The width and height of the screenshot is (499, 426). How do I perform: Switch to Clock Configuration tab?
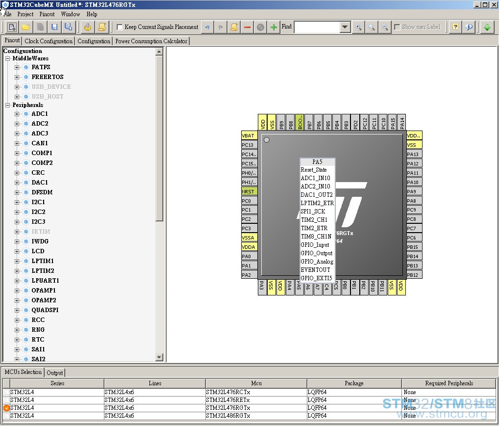49,41
